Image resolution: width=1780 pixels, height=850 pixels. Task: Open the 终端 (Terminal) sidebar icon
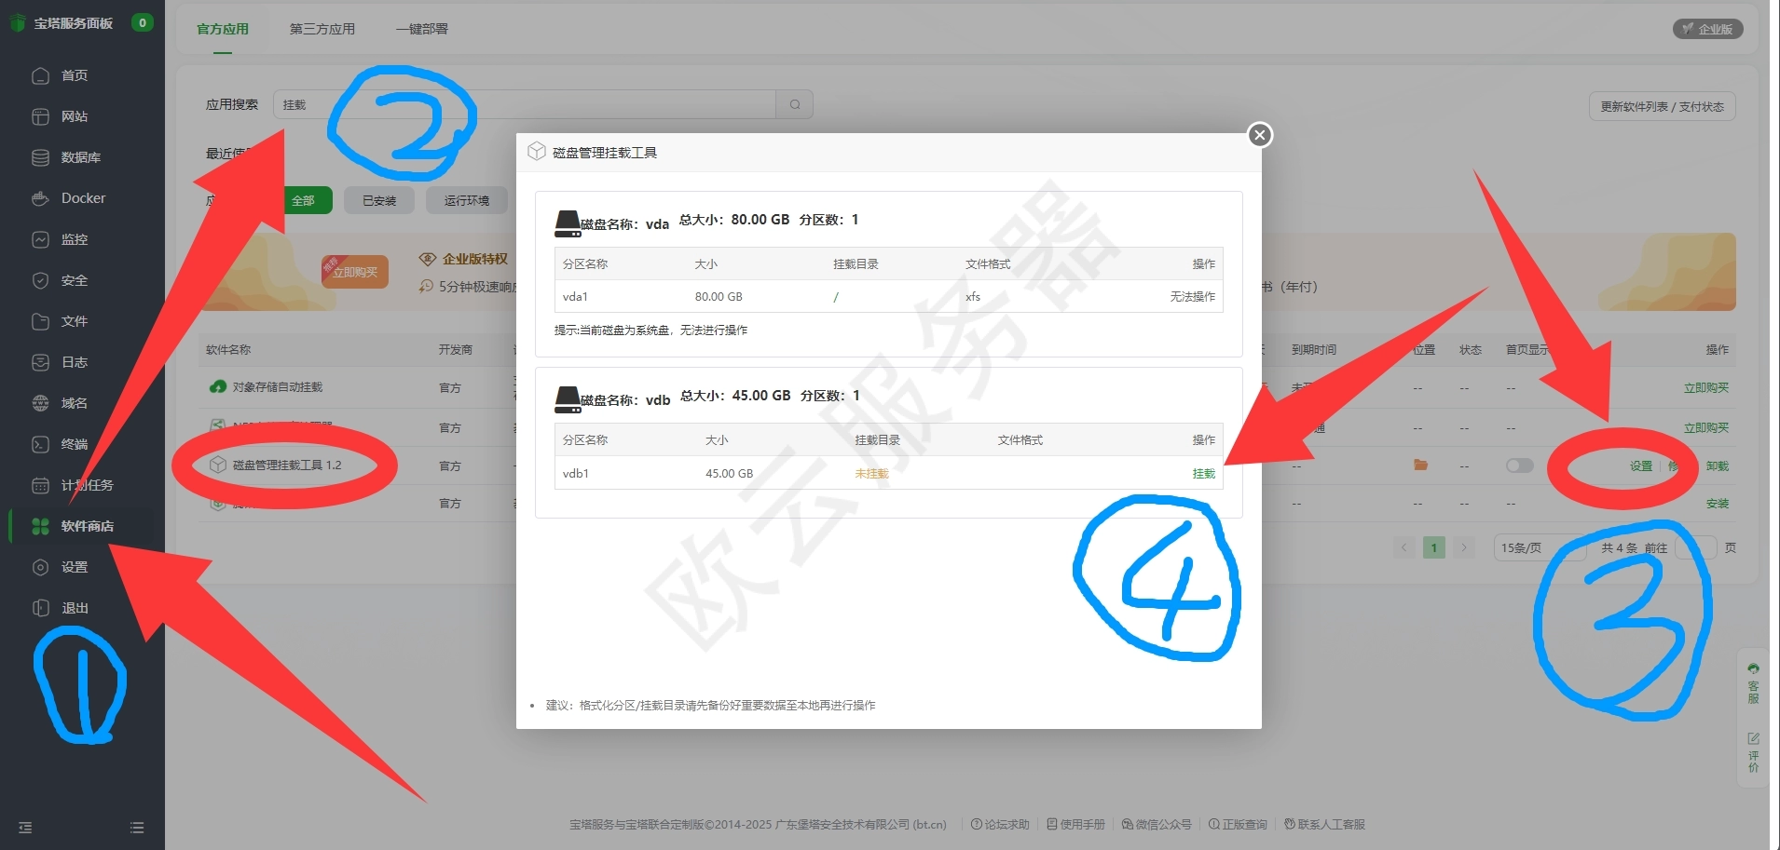(x=82, y=444)
